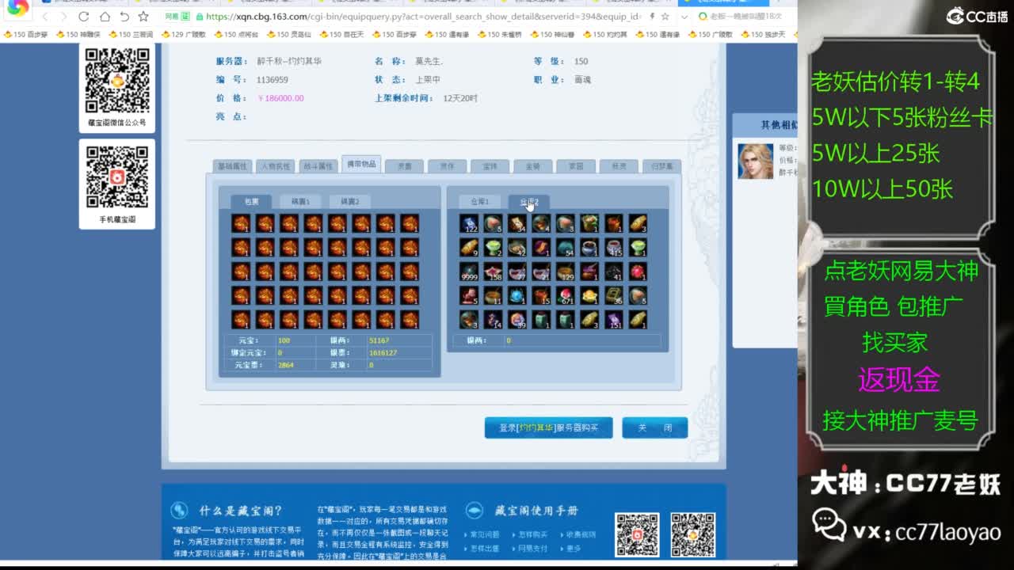
Task: Click the 怎样出售 link
Action: (485, 549)
